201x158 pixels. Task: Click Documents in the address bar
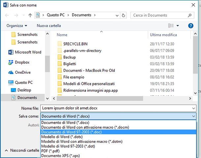(81, 15)
